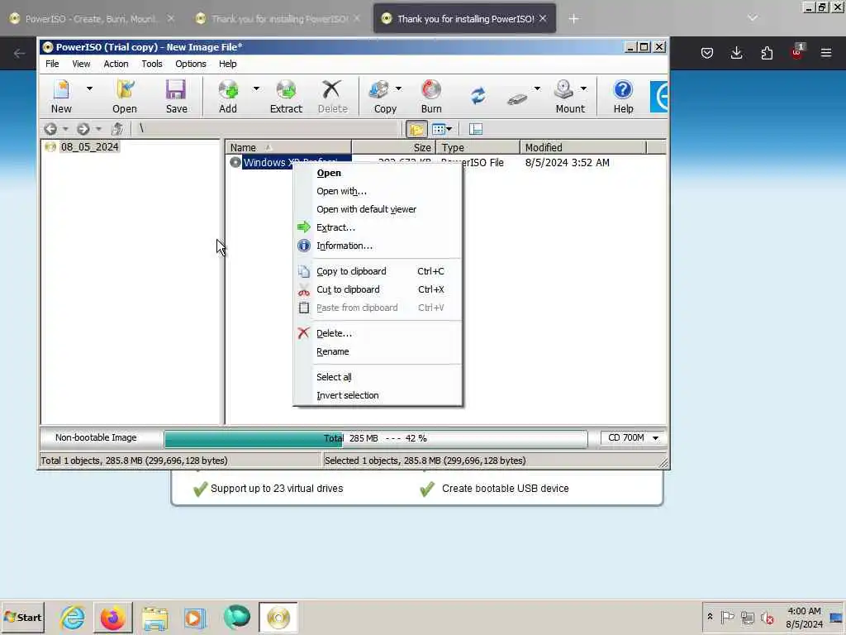This screenshot has height=635, width=846.
Task: Choose Information... in context menu
Action: tap(377, 246)
